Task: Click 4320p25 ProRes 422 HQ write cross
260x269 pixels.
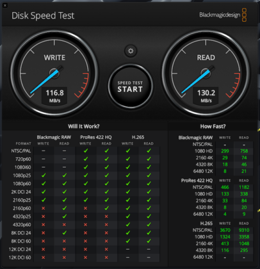Action: click(86, 216)
